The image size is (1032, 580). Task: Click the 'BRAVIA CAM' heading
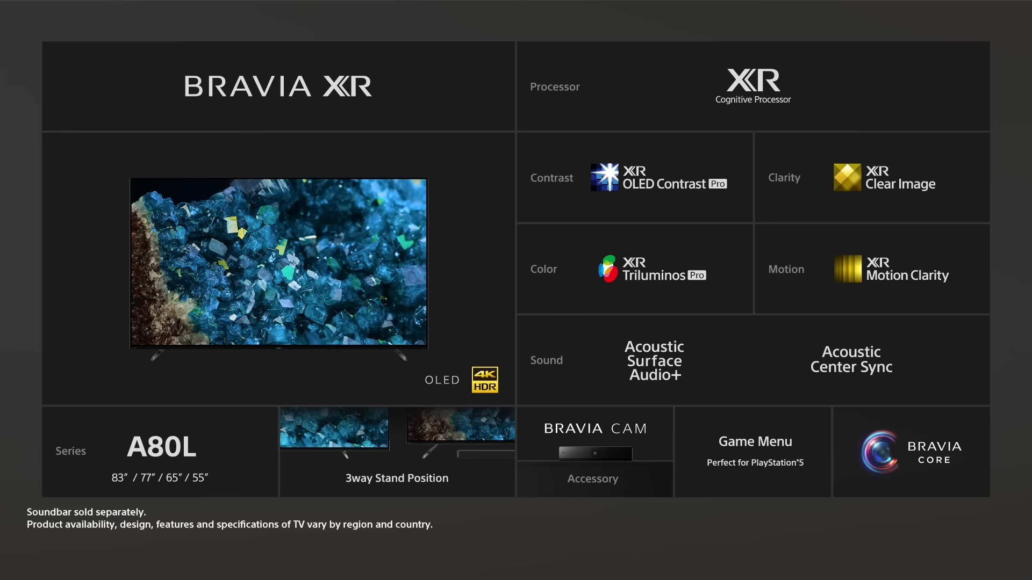(x=595, y=428)
